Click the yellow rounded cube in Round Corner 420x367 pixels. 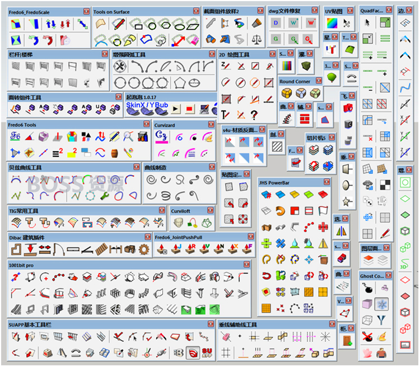pos(287,93)
